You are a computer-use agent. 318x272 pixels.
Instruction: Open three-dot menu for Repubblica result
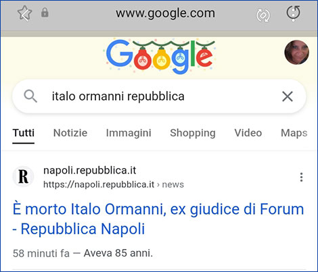coord(301,178)
